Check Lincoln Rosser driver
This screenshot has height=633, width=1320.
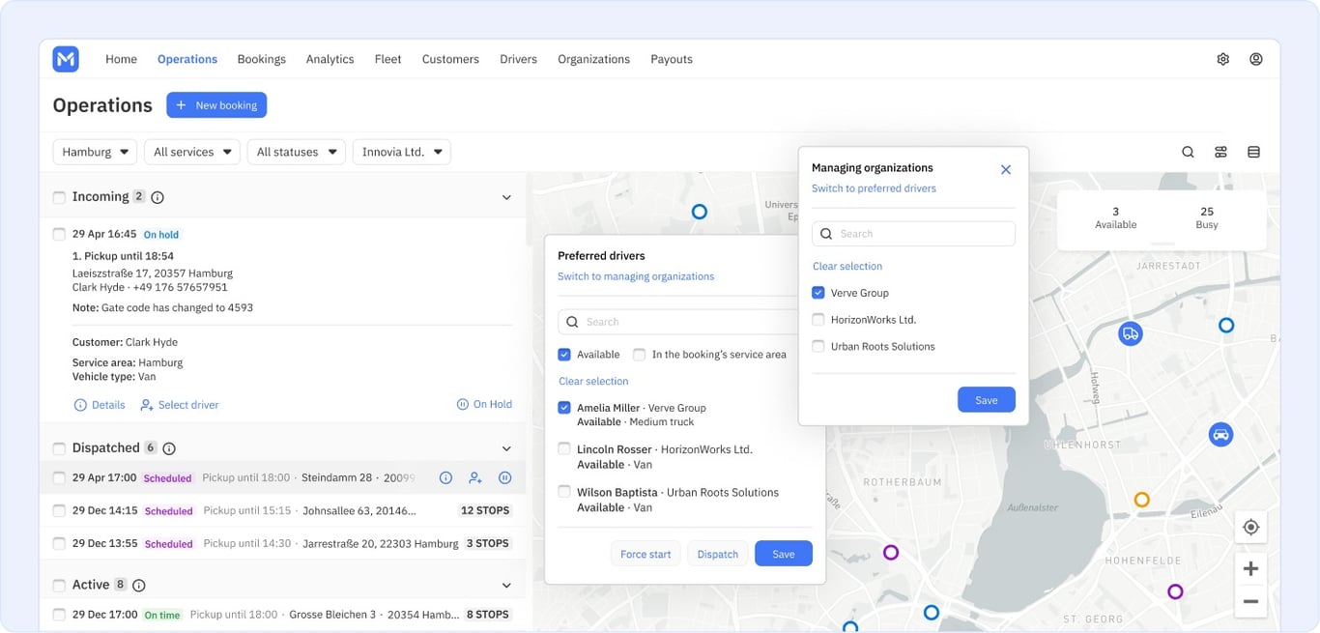point(564,449)
